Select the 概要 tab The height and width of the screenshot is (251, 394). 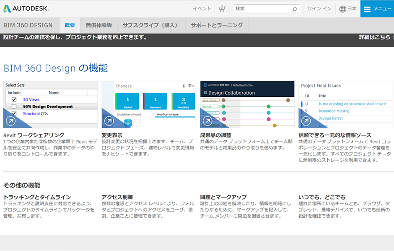click(x=69, y=25)
